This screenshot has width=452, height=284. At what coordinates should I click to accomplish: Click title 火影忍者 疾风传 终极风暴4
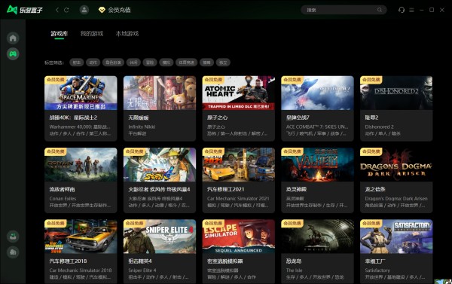[159, 189]
